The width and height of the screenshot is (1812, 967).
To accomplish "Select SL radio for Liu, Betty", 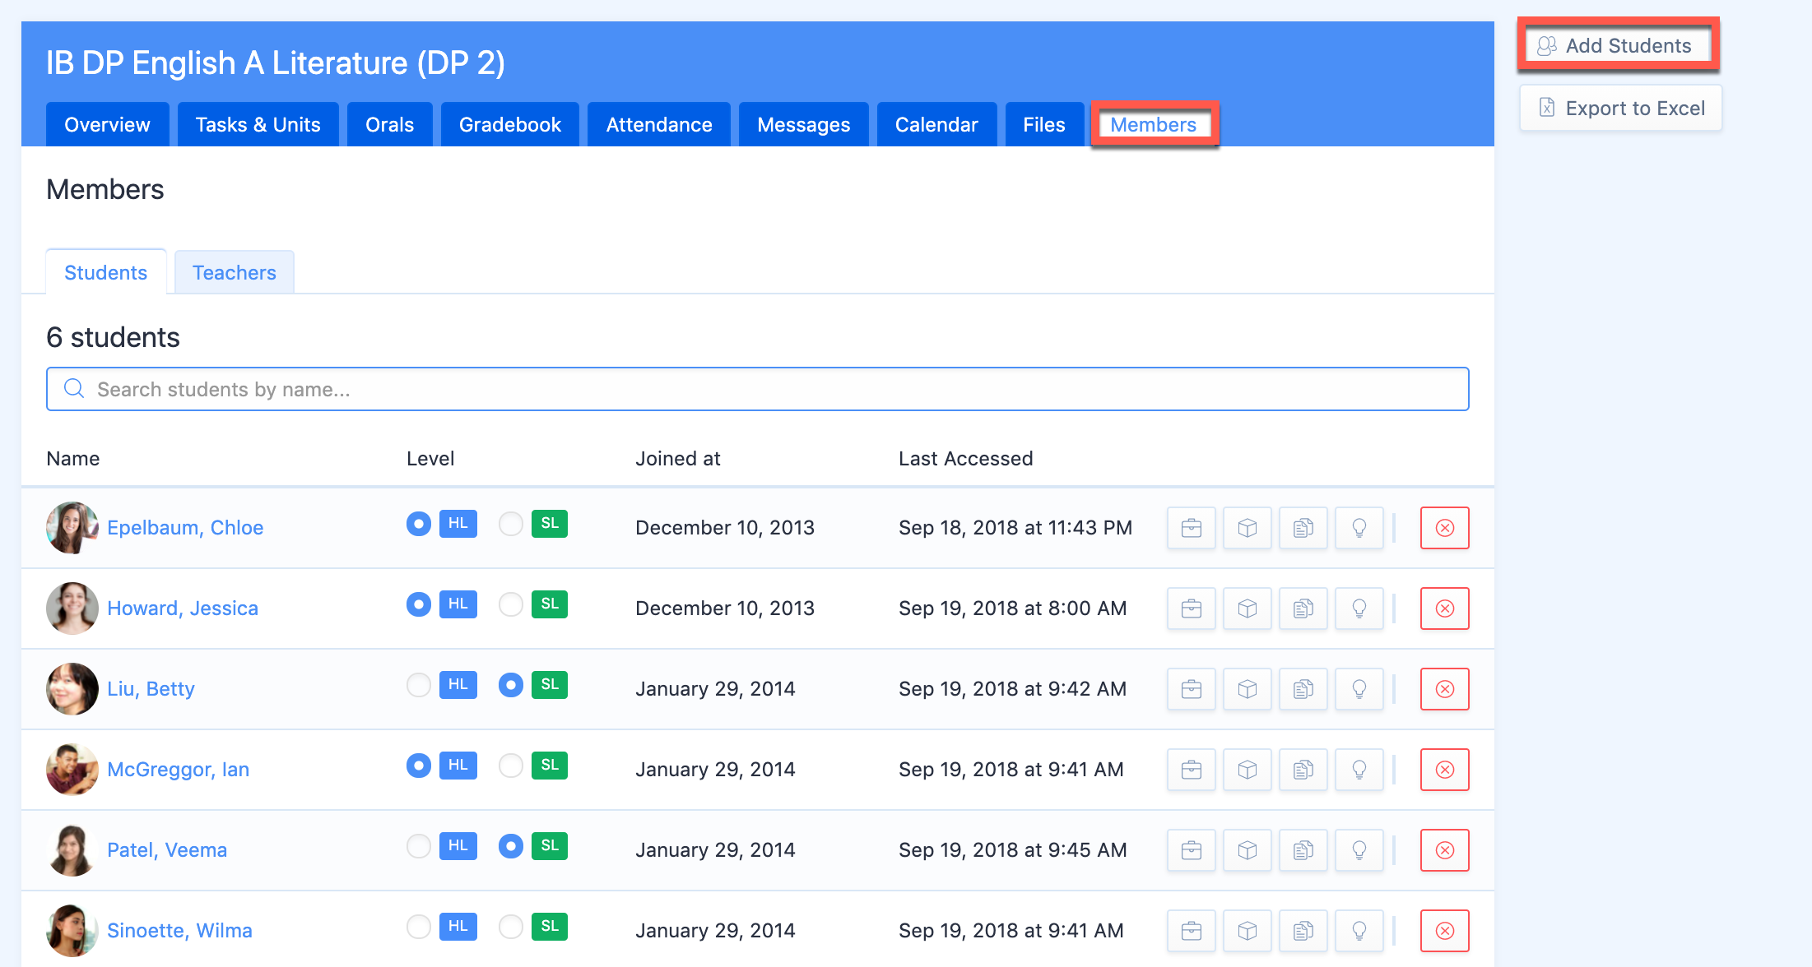I will pyautogui.click(x=510, y=685).
